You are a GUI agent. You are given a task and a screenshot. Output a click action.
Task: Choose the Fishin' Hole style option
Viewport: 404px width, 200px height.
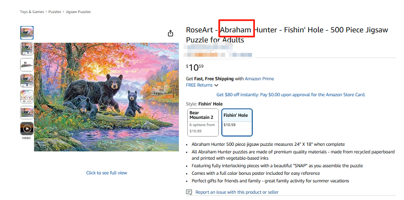(237, 123)
